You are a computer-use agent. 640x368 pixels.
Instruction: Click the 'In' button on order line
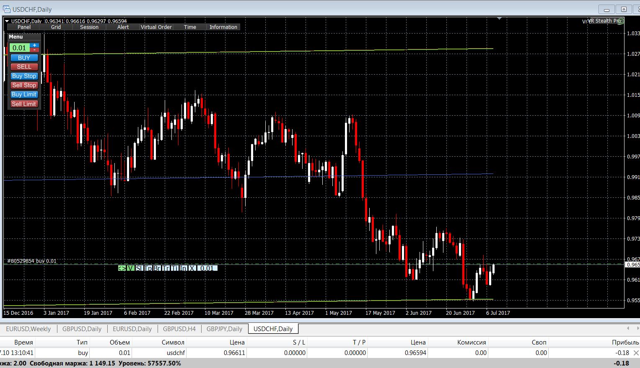(183, 268)
